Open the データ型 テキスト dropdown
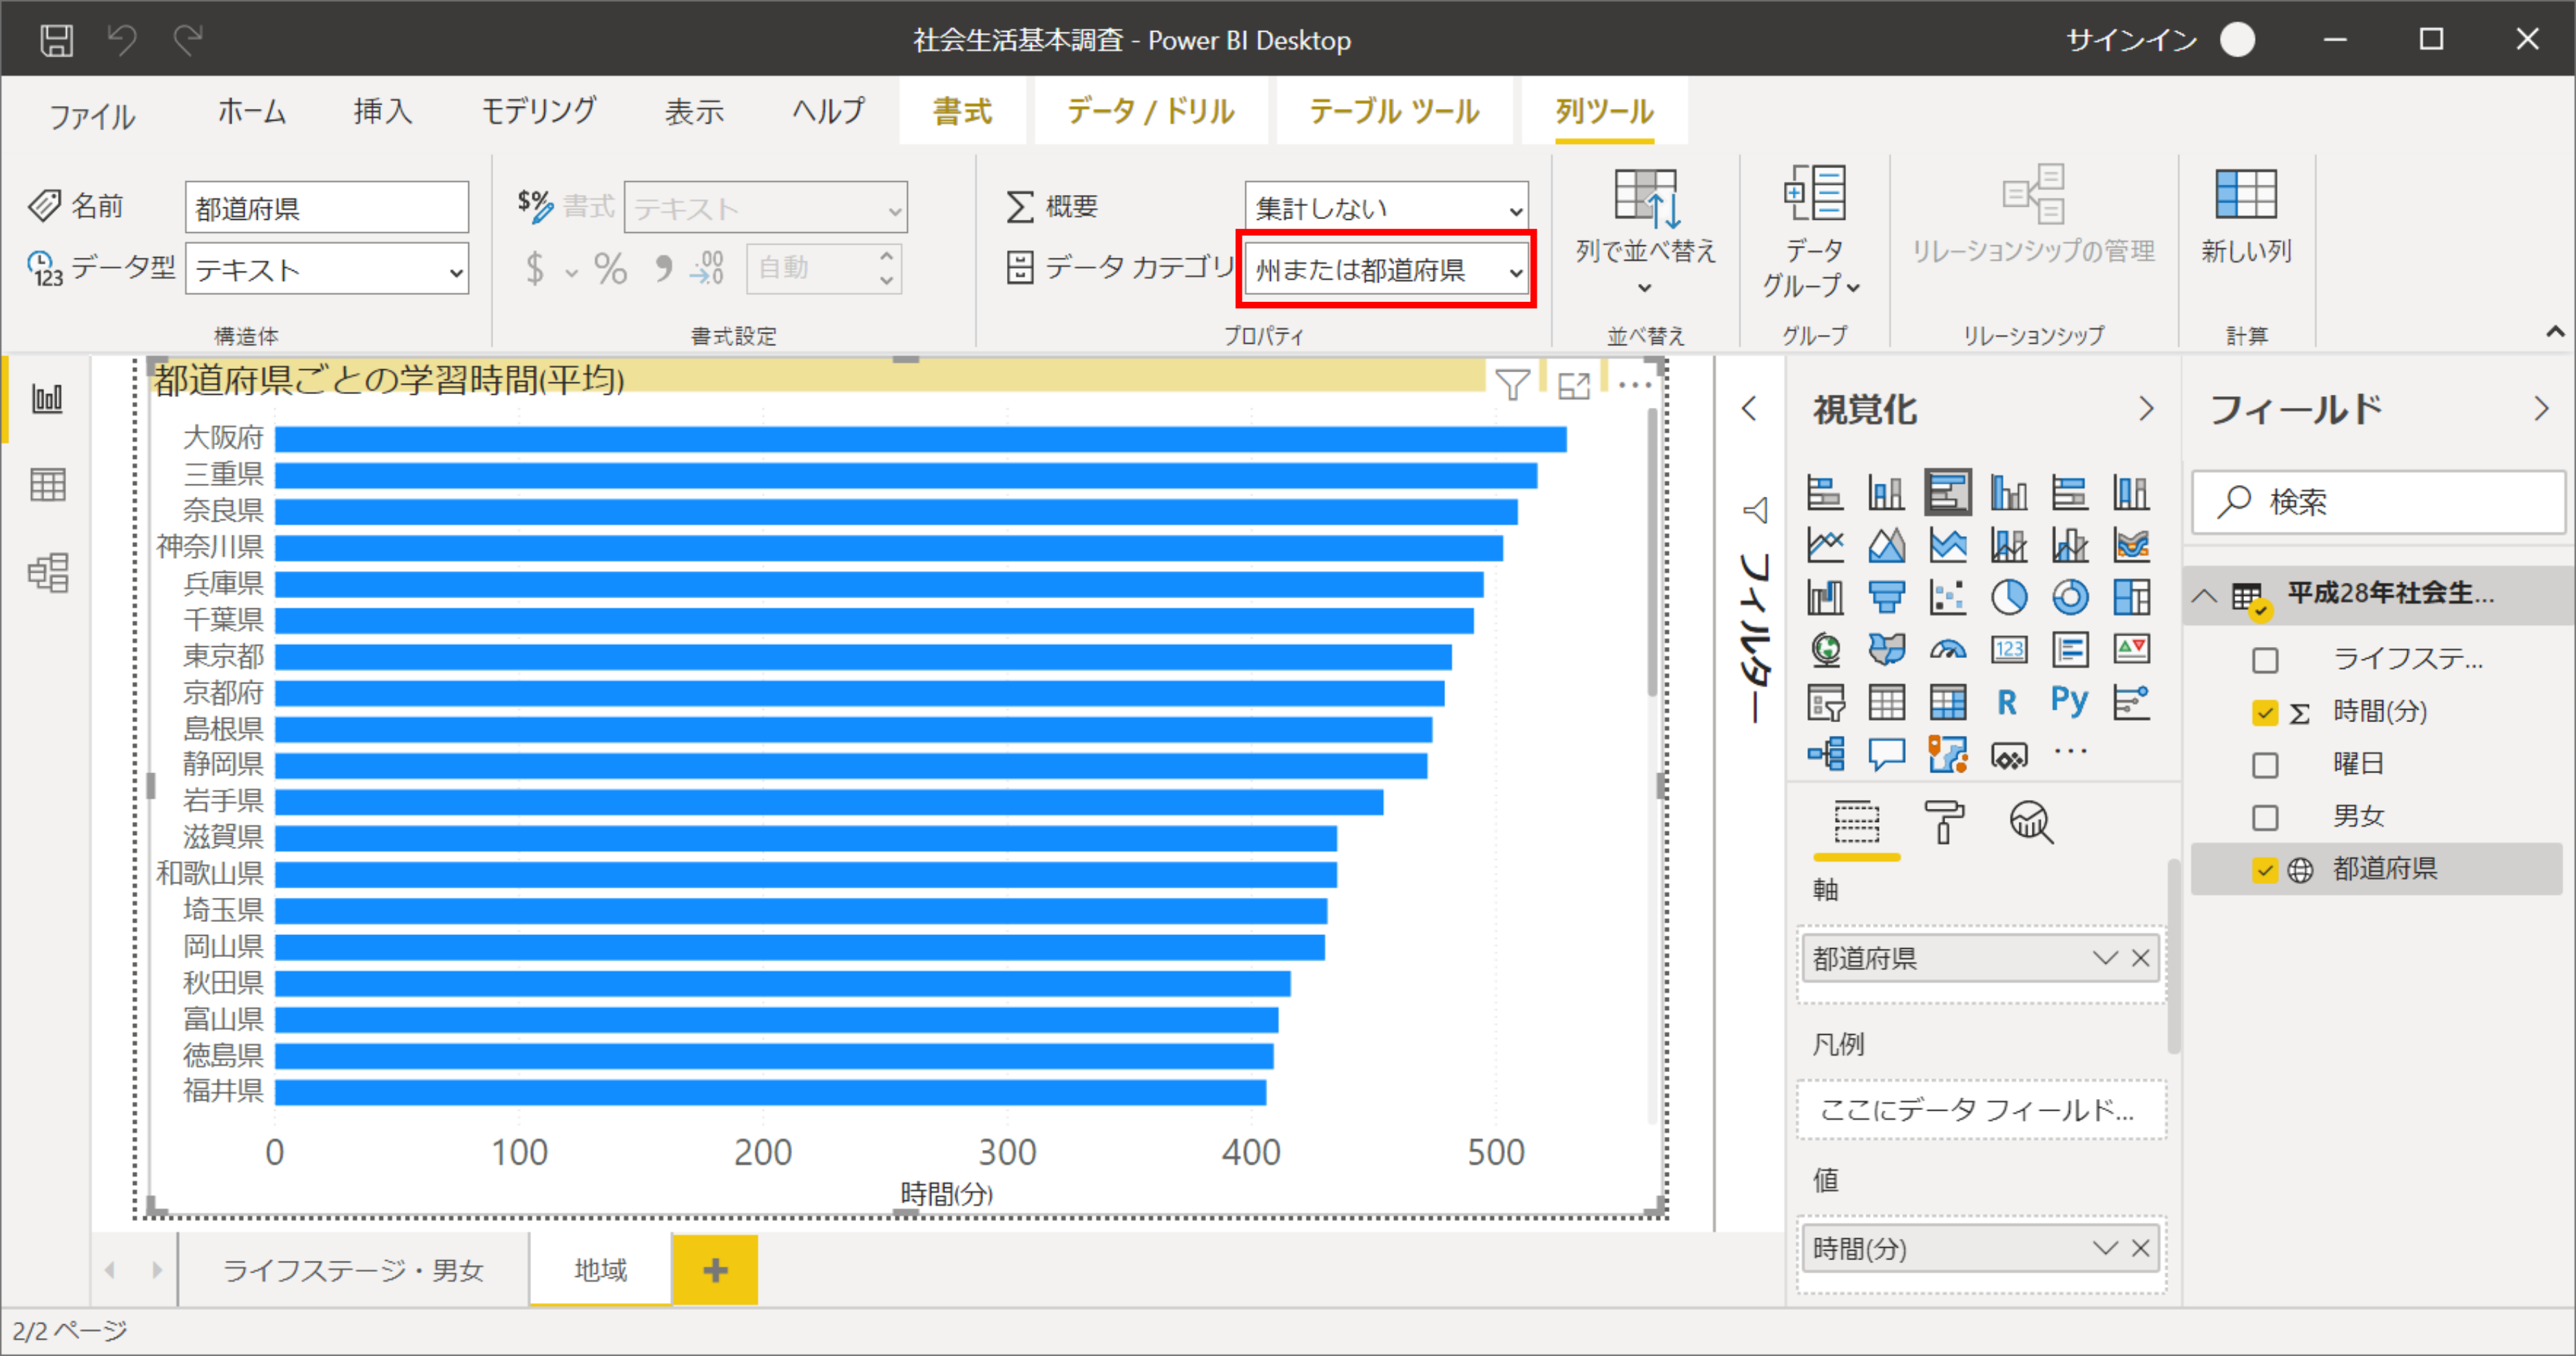2576x1356 pixels. [x=327, y=269]
